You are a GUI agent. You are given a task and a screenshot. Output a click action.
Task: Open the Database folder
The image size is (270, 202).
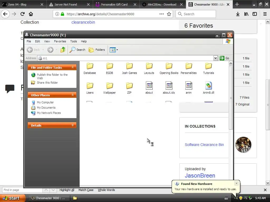click(90, 68)
